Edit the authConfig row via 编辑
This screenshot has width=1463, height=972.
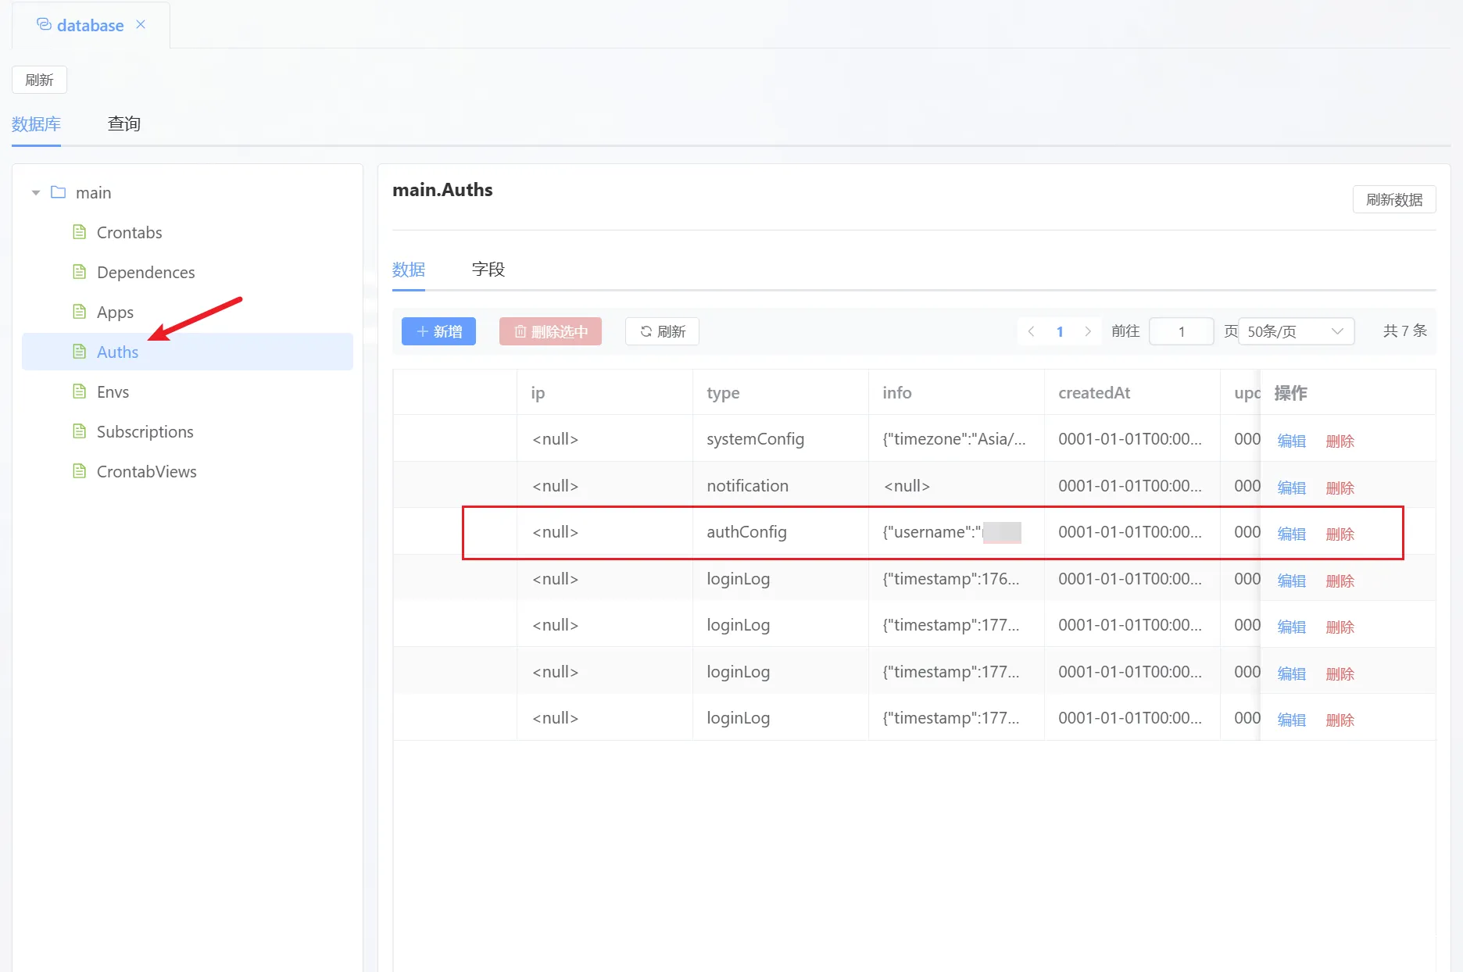point(1291,534)
